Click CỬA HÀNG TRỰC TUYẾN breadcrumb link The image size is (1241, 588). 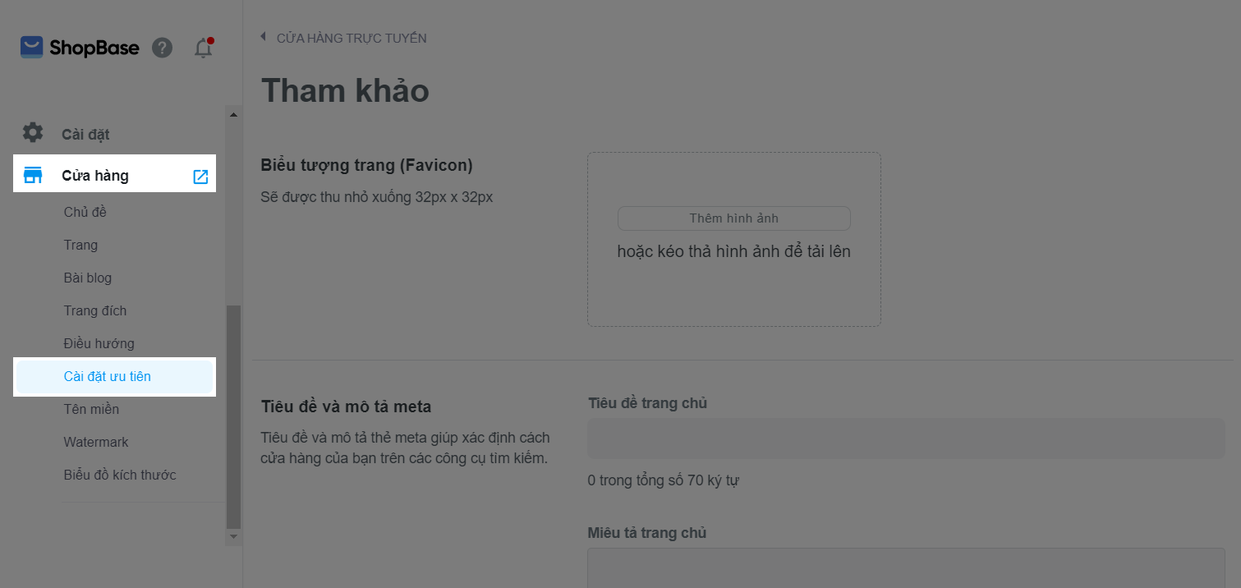pos(352,38)
